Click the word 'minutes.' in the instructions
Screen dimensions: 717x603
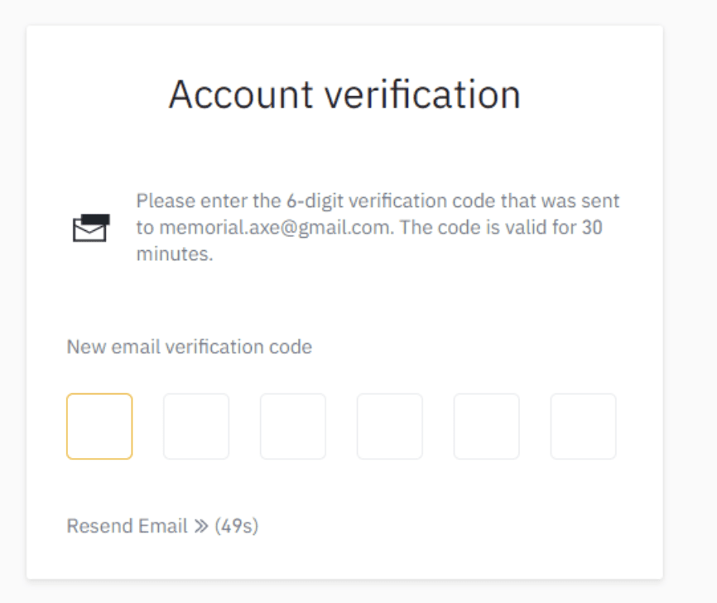[175, 254]
